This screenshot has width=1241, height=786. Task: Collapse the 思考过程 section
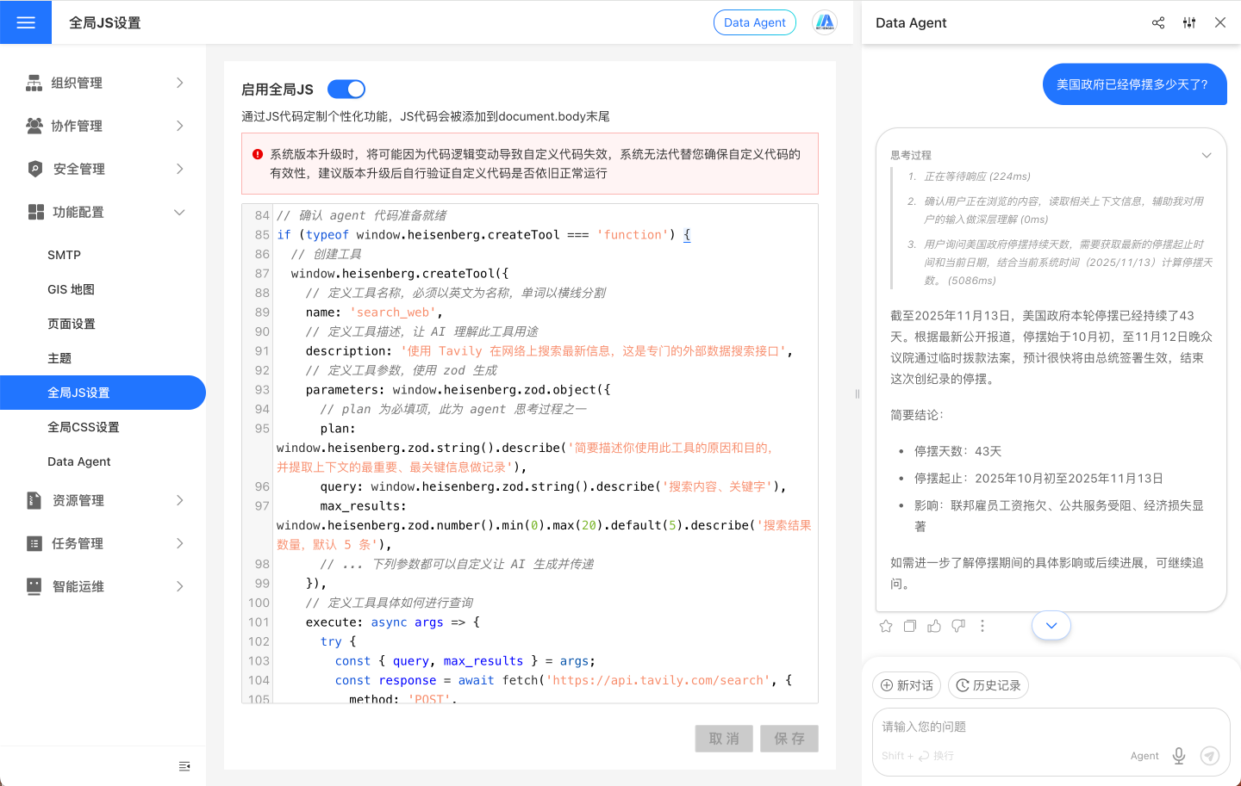(x=1207, y=155)
